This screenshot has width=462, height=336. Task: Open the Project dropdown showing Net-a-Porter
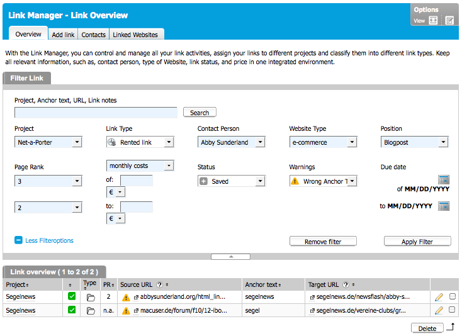point(48,142)
